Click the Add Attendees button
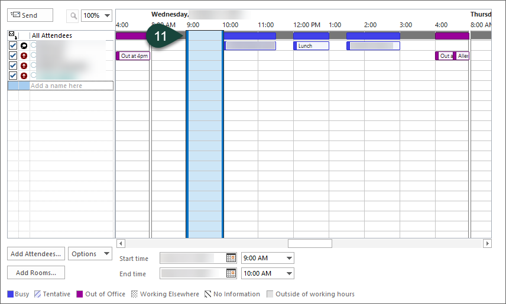The image size is (506, 304). (35, 254)
